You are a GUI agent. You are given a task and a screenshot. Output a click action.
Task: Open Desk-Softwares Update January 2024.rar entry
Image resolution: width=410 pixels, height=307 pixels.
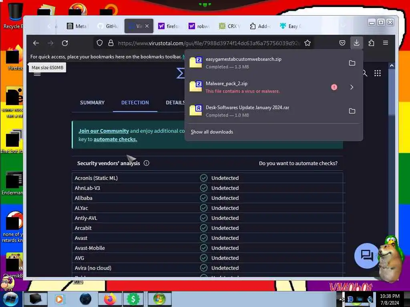click(273, 111)
